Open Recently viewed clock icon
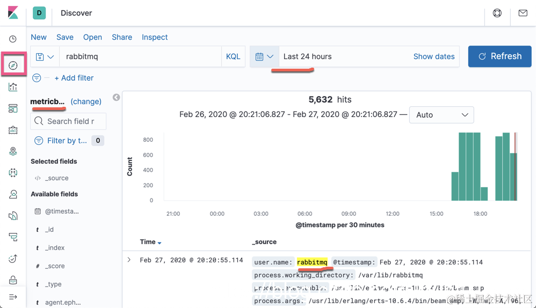The height and width of the screenshot is (308, 536). pyautogui.click(x=13, y=39)
